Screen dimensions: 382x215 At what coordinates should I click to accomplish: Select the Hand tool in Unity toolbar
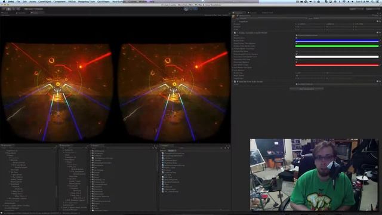click(x=4, y=9)
